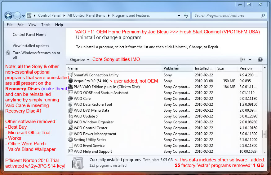271x175 pixels.
Task: Sort by Size column header
Action: coord(226,68)
